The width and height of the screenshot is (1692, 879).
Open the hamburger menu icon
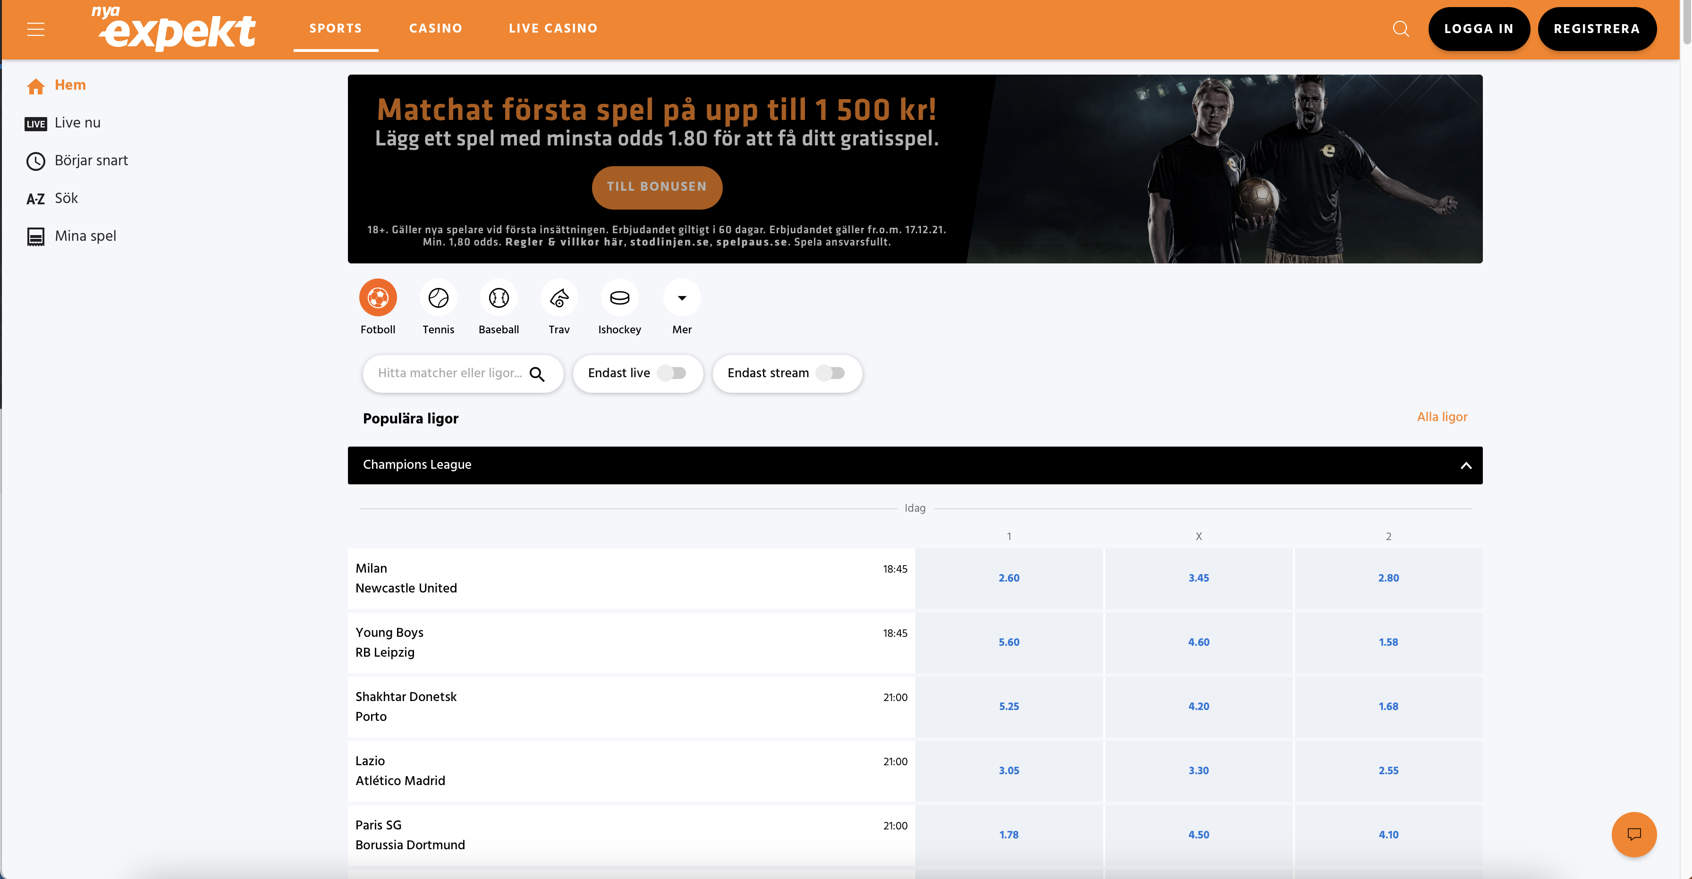coord(35,30)
